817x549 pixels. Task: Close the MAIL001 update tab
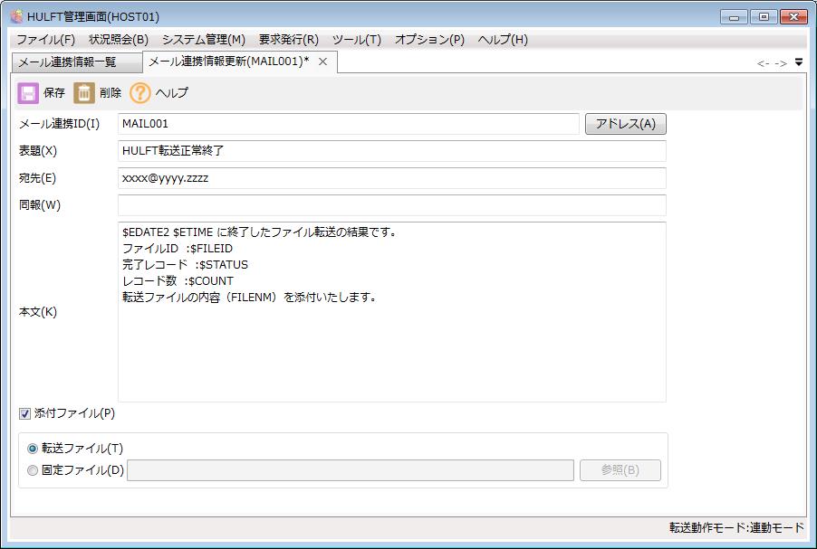(323, 62)
